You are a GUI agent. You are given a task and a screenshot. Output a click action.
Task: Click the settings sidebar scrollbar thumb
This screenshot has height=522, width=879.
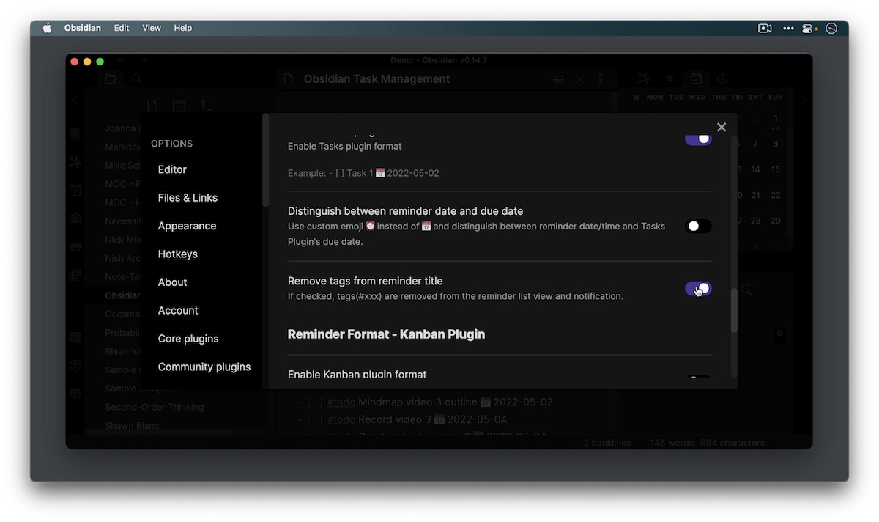pyautogui.click(x=266, y=159)
